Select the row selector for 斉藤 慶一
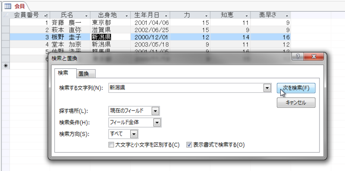Viewport: 345px width, 171px height. coord(6,23)
